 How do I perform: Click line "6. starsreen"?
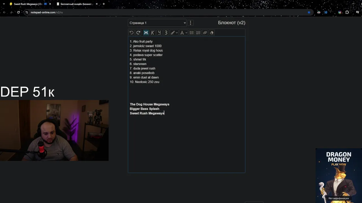(x=138, y=64)
